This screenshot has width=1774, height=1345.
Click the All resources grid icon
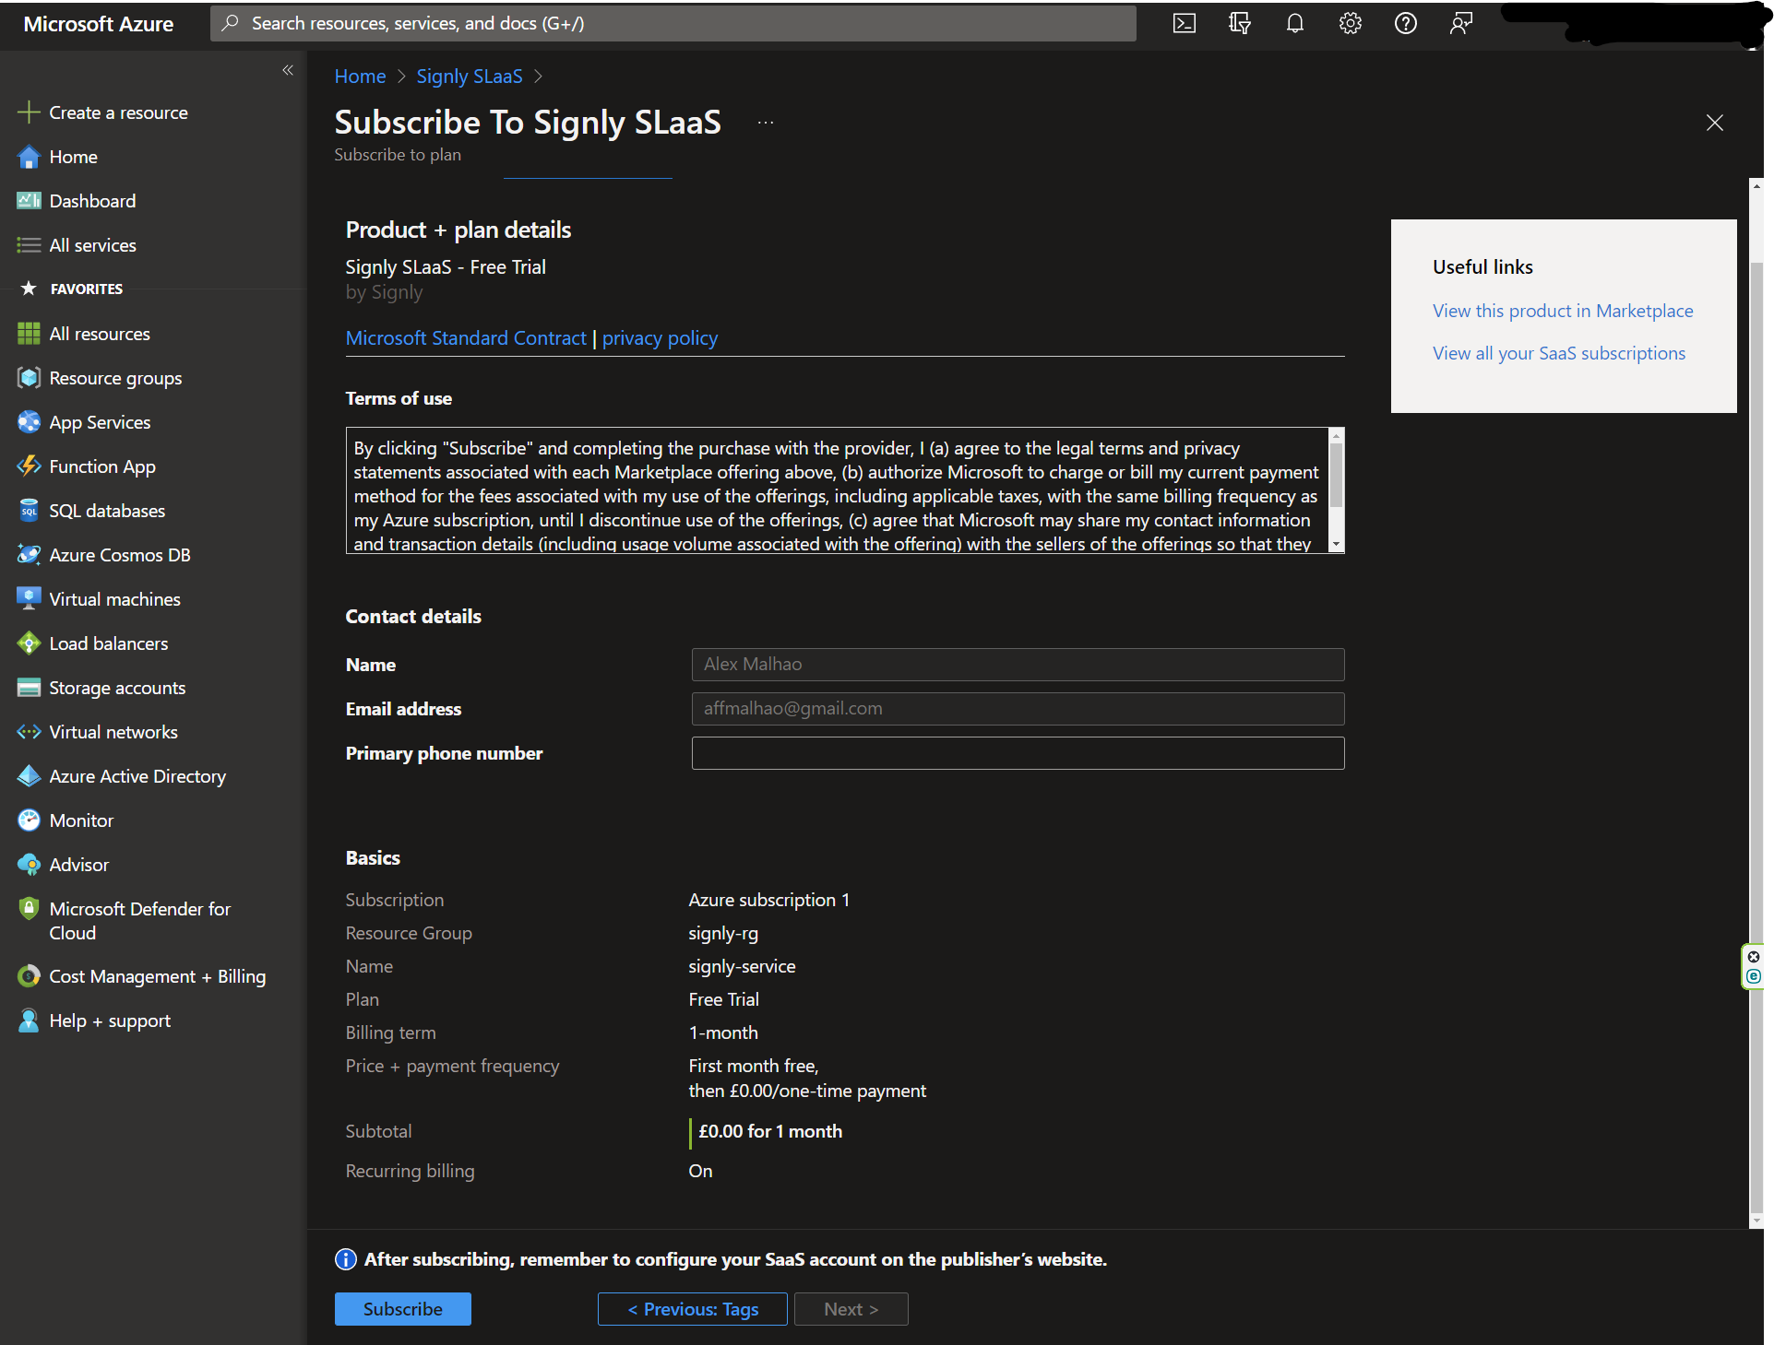[29, 334]
